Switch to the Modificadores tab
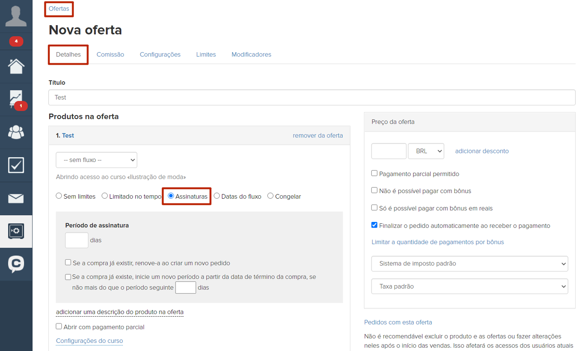Viewport: 580px width, 351px height. click(251, 55)
